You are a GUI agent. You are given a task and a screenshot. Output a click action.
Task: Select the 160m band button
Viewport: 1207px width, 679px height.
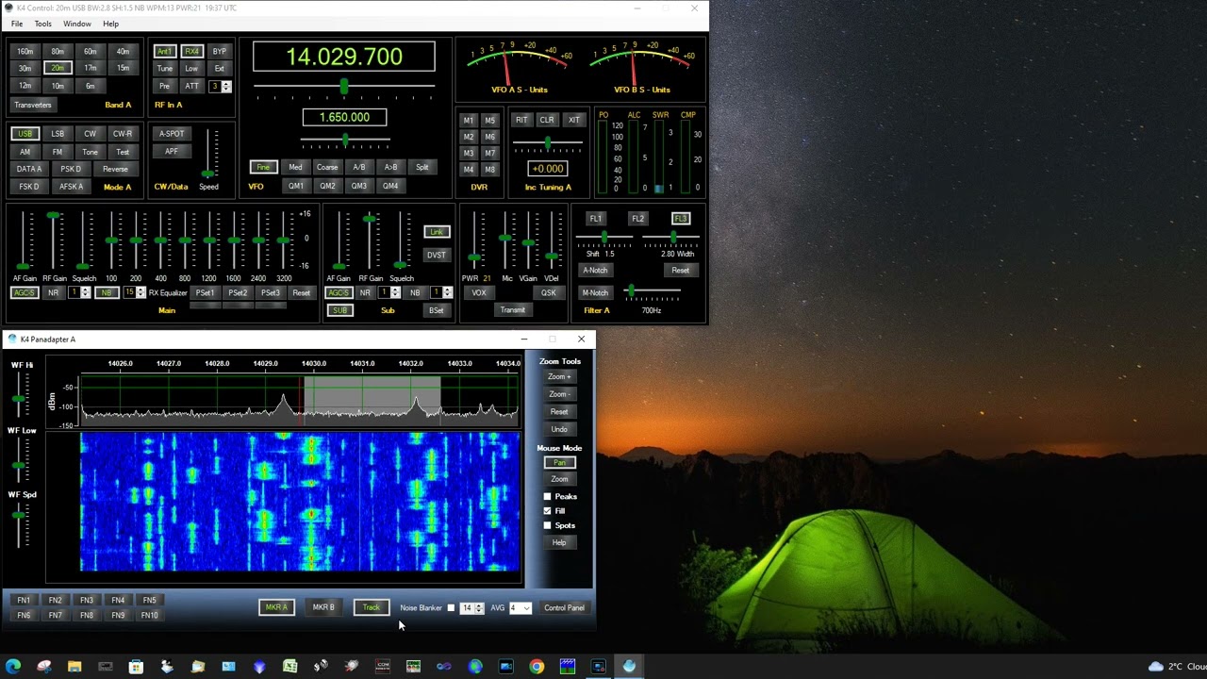tap(25, 52)
